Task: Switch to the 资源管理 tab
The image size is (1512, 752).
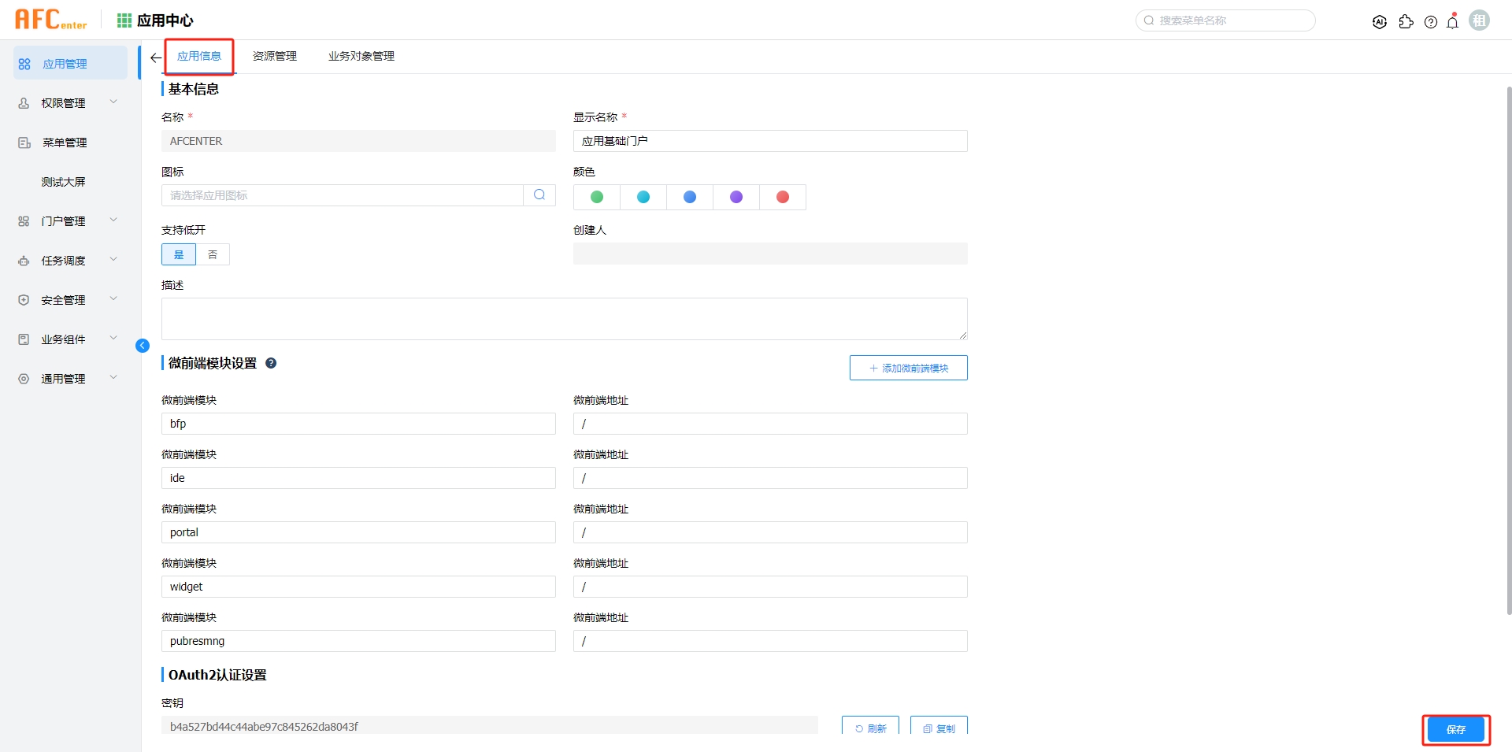Action: click(x=275, y=56)
